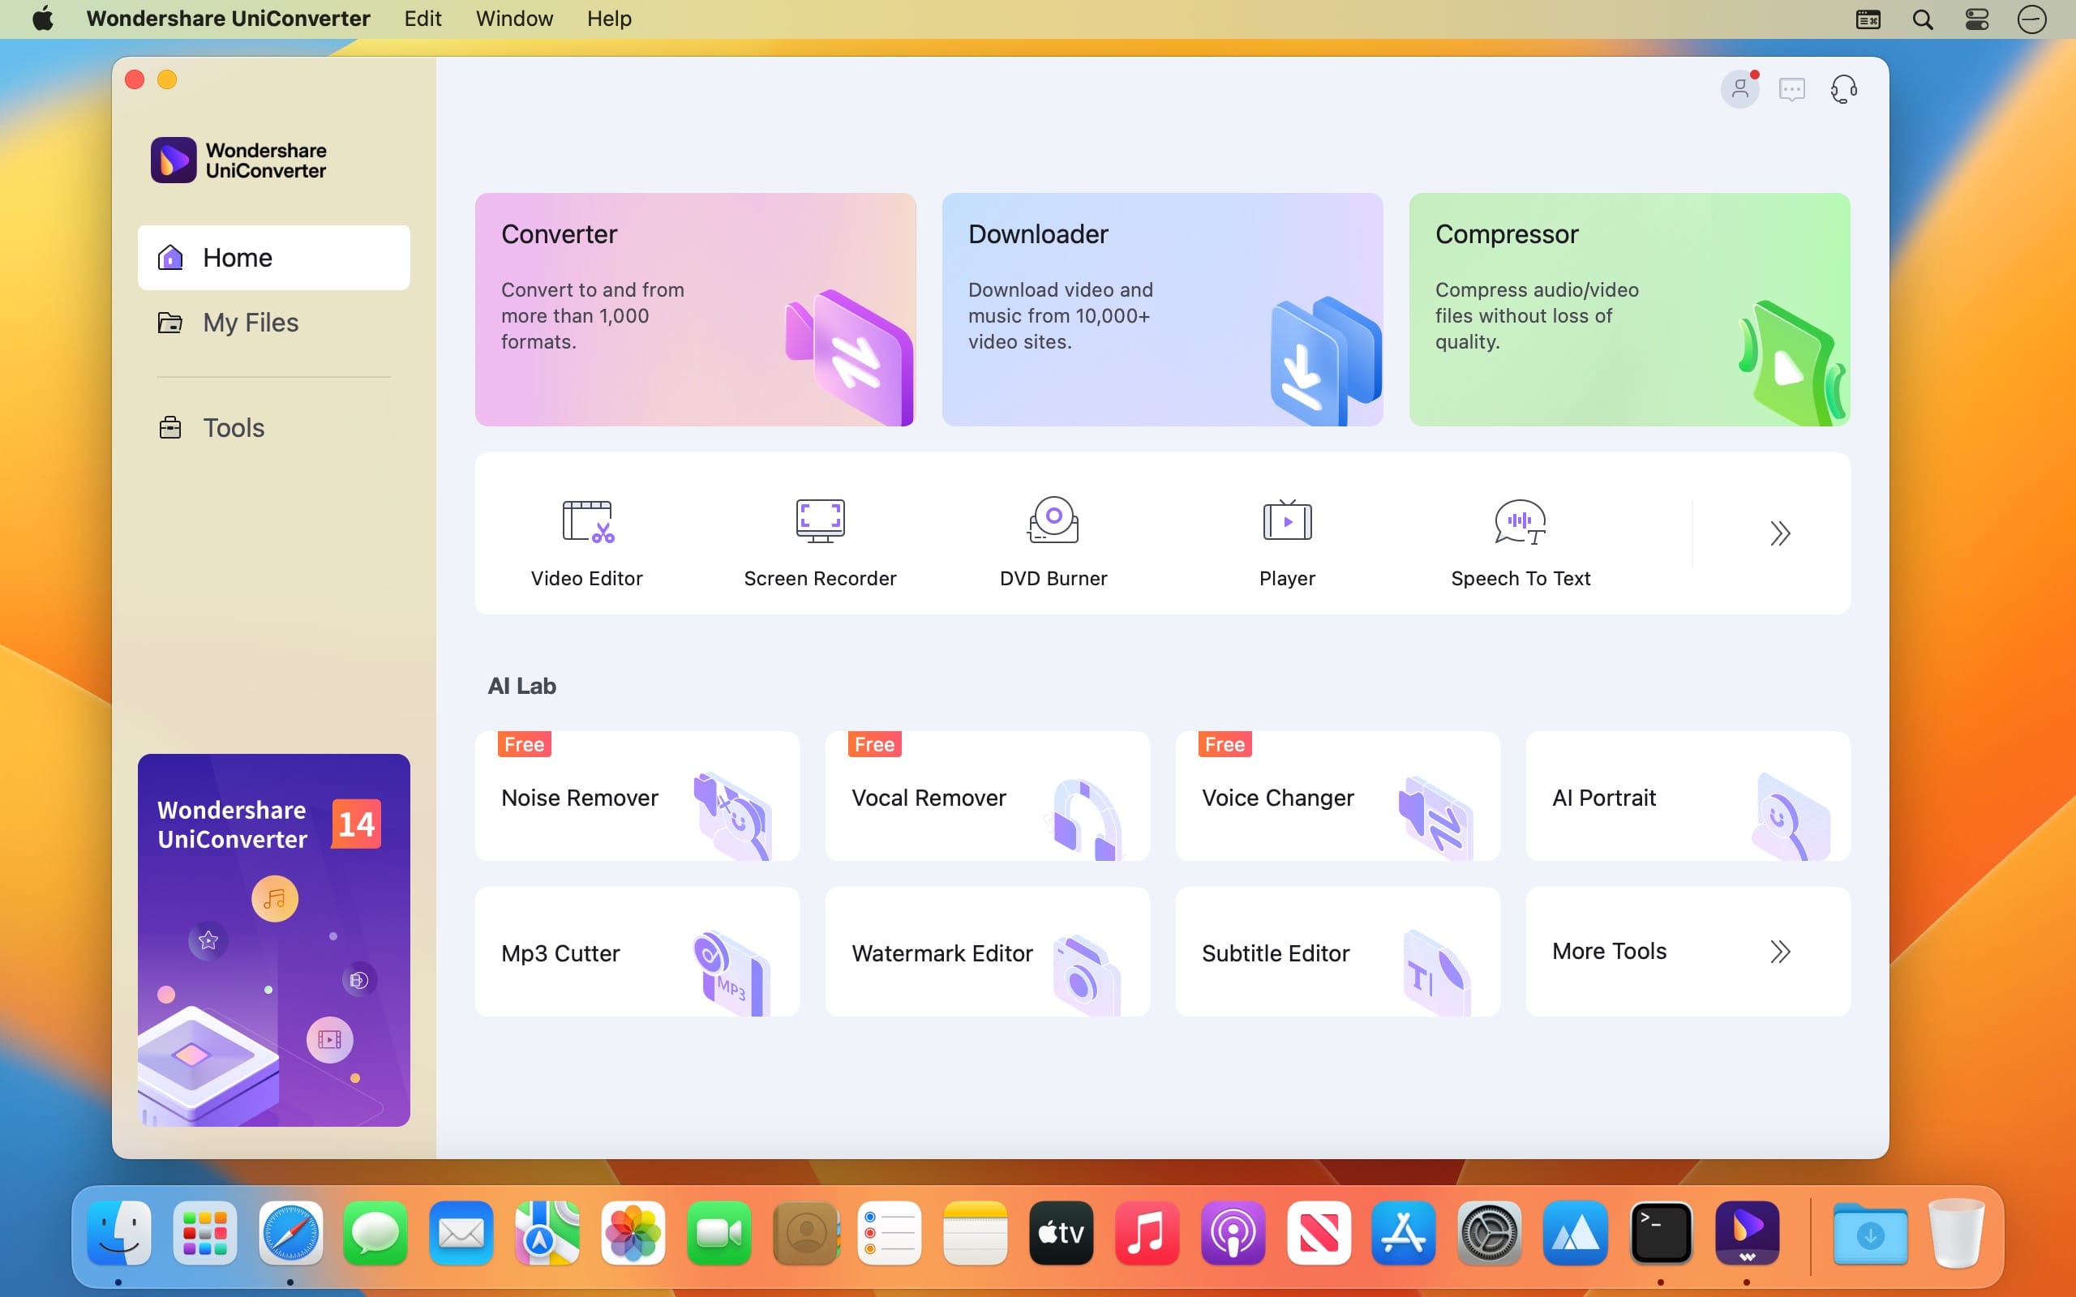Image resolution: width=2076 pixels, height=1297 pixels.
Task: Open the Converter card
Action: (696, 310)
